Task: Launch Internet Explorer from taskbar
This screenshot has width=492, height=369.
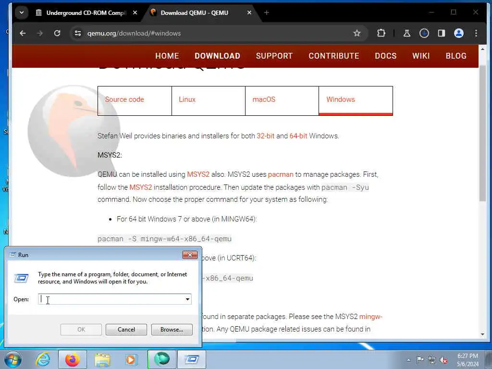Action: (x=43, y=359)
